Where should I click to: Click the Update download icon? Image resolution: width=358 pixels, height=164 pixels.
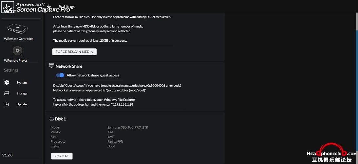pos(7,104)
